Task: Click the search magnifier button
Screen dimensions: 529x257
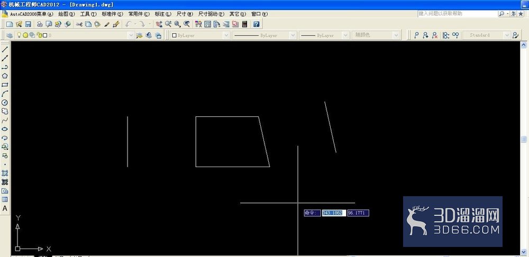Action: tap(501, 14)
